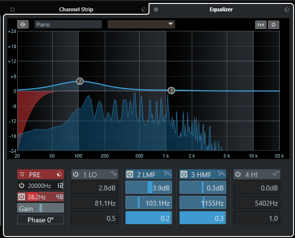
Task: Click the 3 HMF band filter type icon
Action: coord(221,174)
